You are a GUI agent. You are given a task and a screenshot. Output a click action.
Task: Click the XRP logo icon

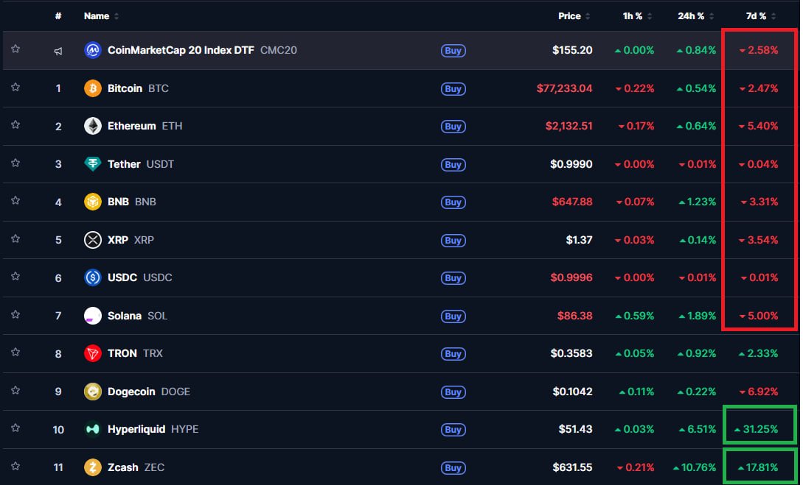tap(93, 240)
